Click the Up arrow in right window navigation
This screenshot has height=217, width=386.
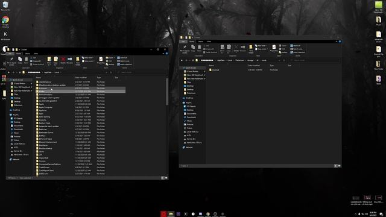[193, 60]
